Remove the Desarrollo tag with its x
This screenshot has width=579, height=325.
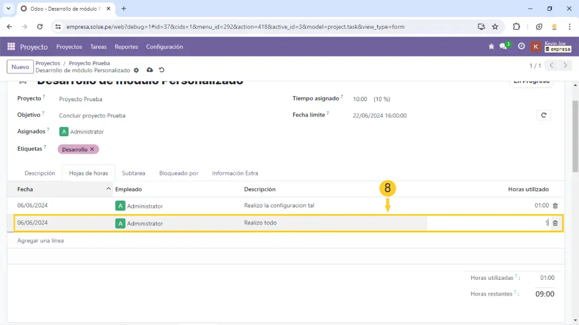point(92,149)
